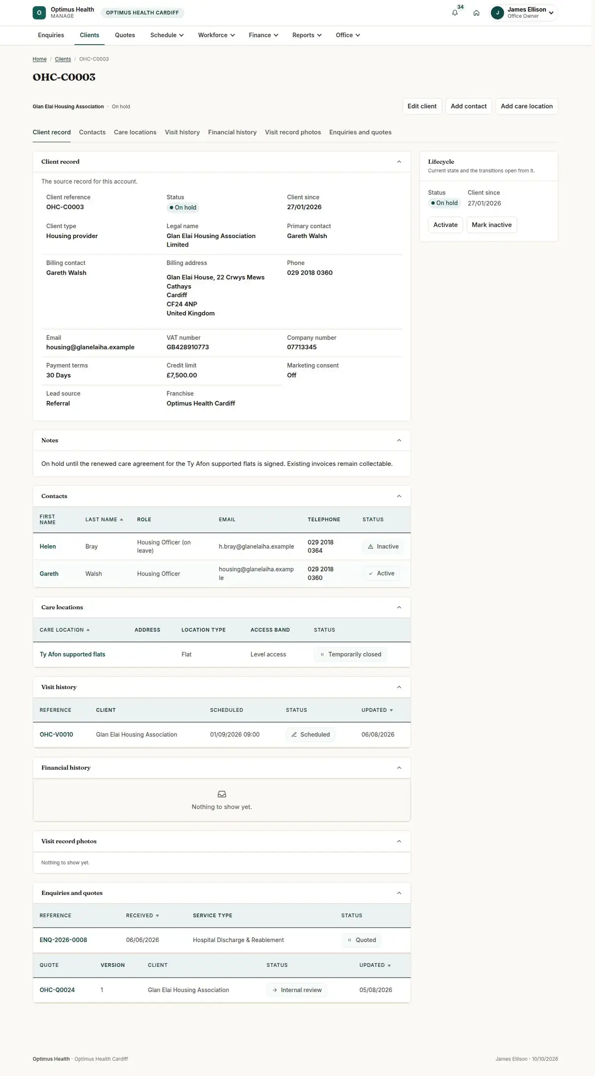Open Quotes in the navigation bar
The height and width of the screenshot is (1076, 595).
pos(125,35)
